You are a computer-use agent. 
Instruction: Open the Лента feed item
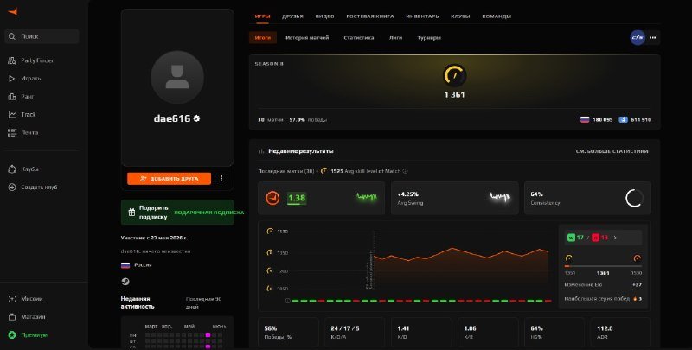[x=23, y=133]
